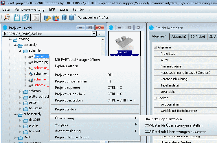Collapse the Spalten property group

(x=155, y=98)
